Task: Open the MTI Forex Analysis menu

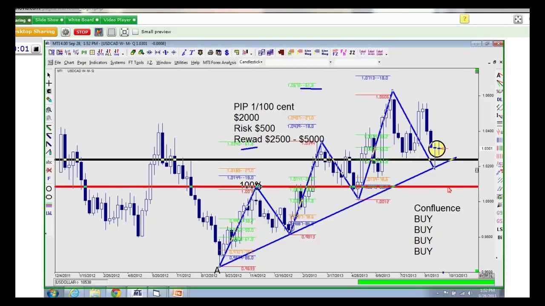Action: coord(219,62)
